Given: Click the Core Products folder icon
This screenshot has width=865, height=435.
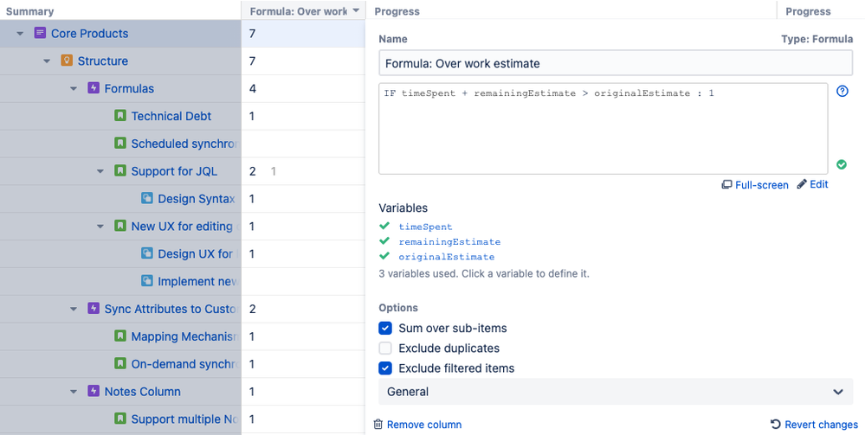Looking at the screenshot, I should click(40, 33).
